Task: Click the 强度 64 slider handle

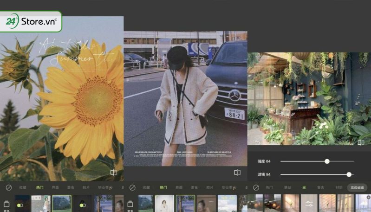Action: pyautogui.click(x=327, y=161)
